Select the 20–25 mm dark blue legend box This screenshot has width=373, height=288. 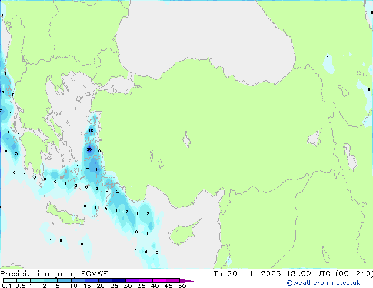point(105,280)
